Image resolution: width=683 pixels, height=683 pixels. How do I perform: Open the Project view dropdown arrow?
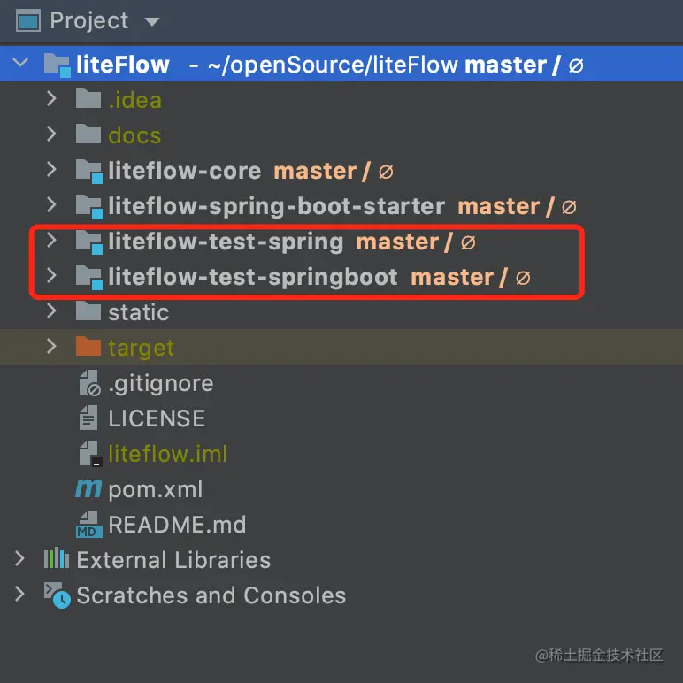click(x=152, y=22)
